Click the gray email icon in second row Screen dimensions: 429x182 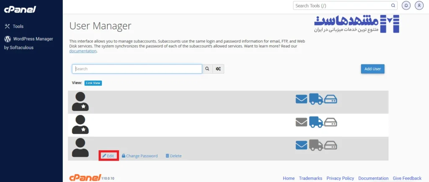[x=302, y=122]
